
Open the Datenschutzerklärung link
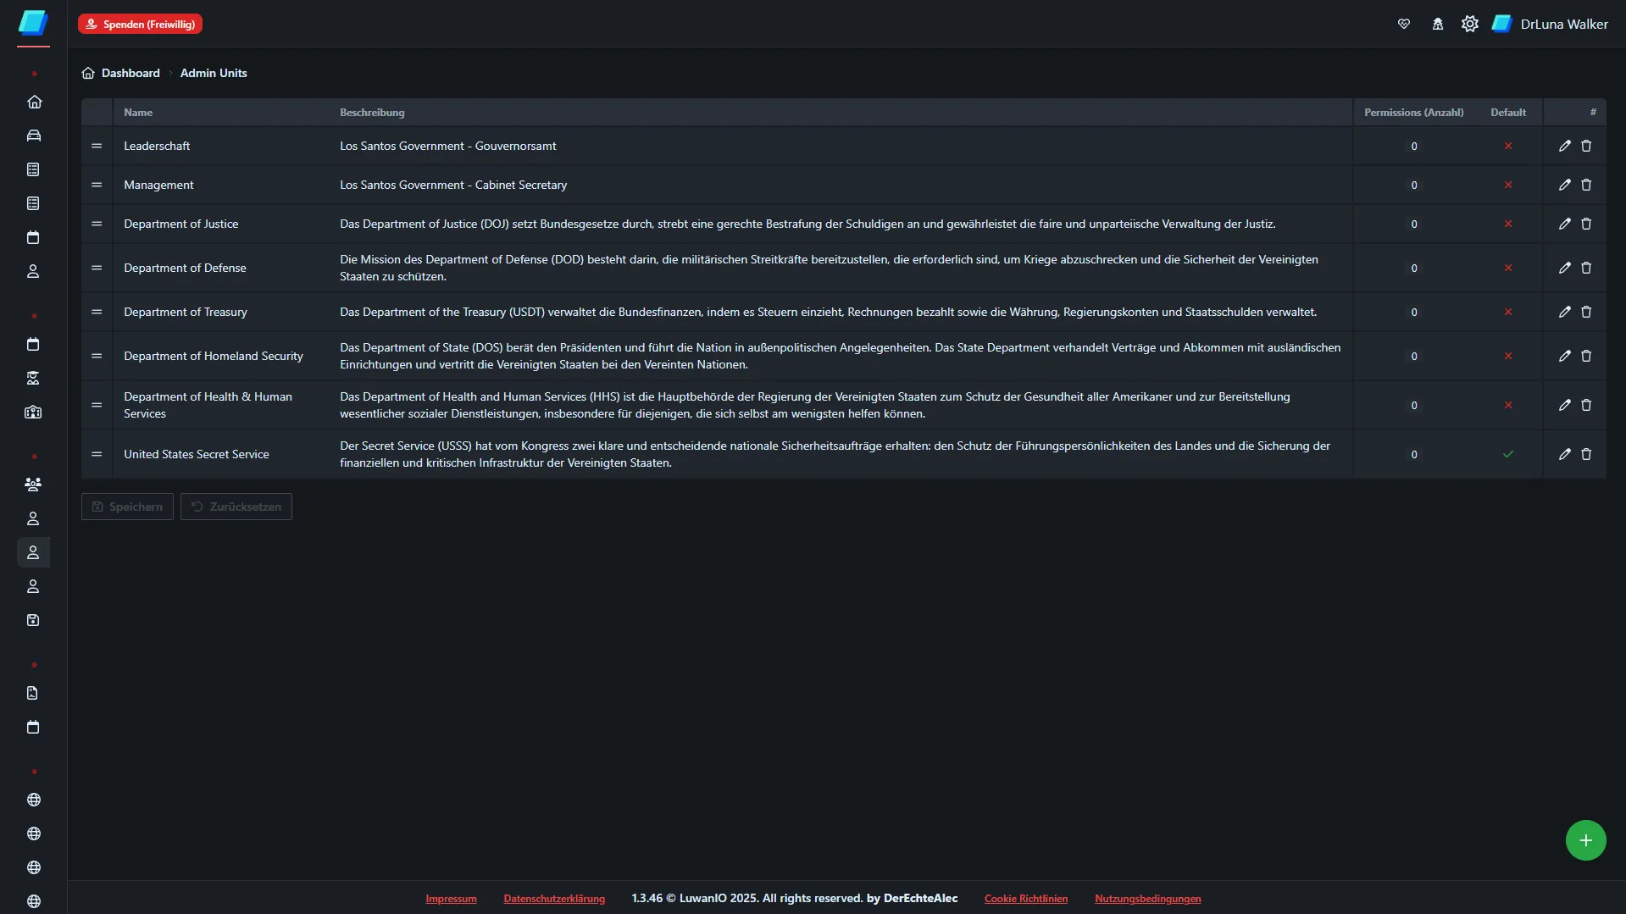[x=554, y=899]
